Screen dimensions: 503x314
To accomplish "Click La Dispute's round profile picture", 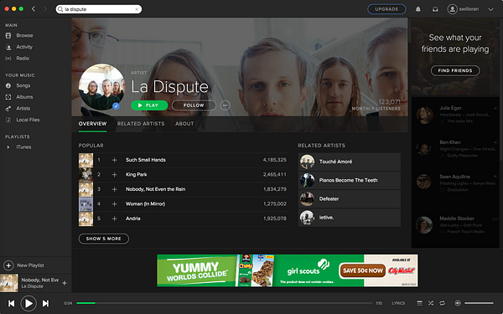I will coord(101,86).
